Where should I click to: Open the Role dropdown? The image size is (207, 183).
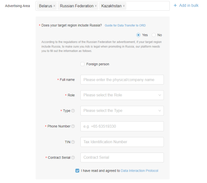(x=122, y=95)
